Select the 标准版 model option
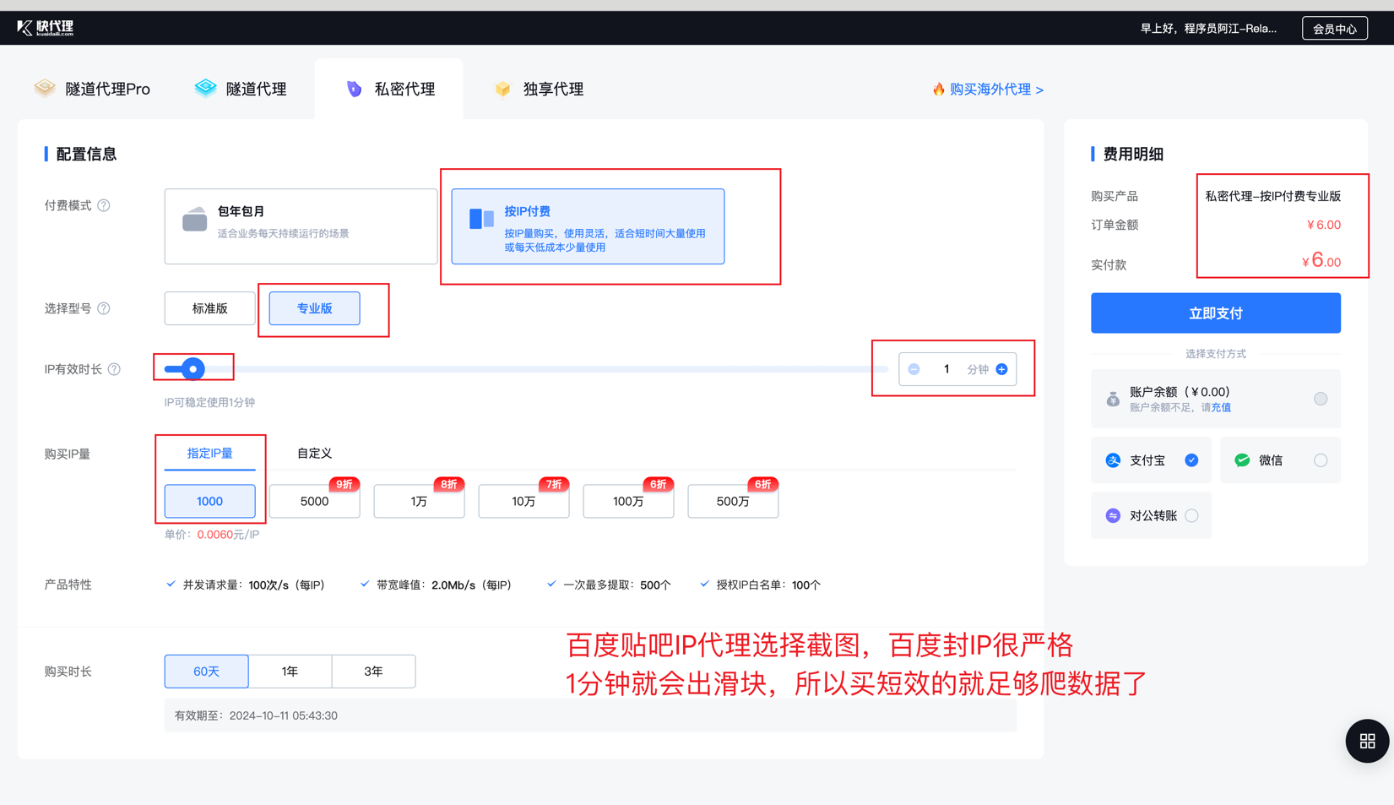Viewport: 1394px width, 805px height. pos(209,308)
